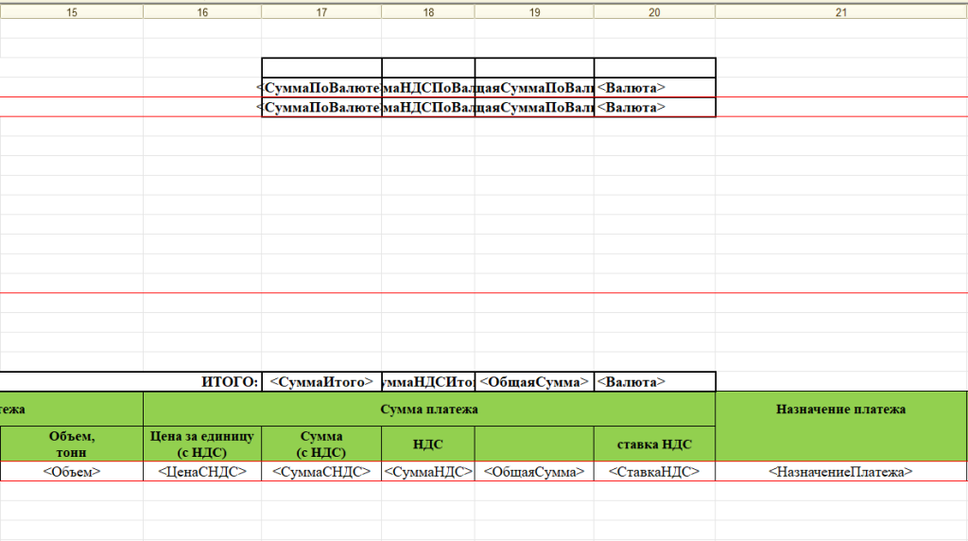Screen dimensions: 968x541
Task: Select the 'ставка НДС' header cell
Action: pos(654,444)
